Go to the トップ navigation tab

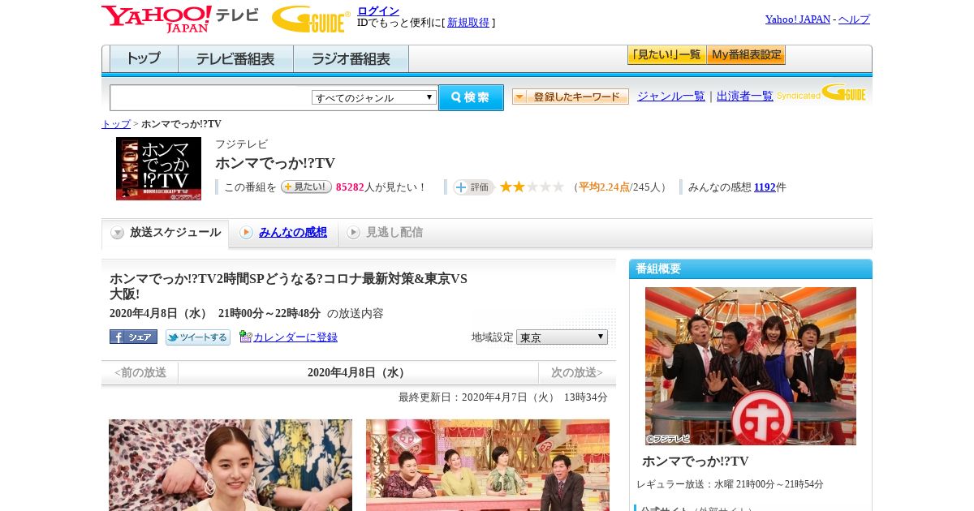click(144, 59)
